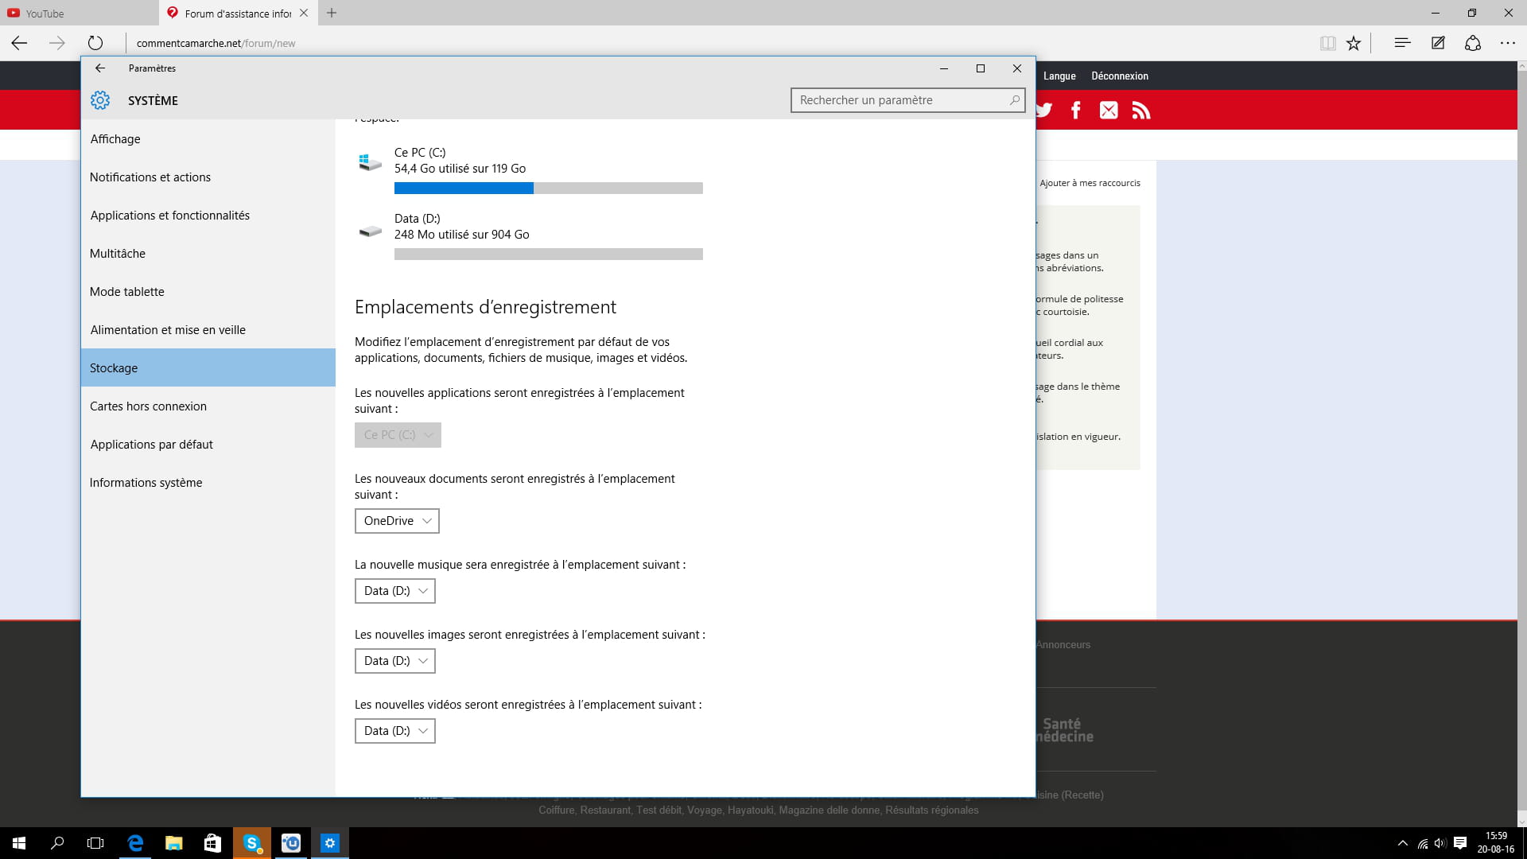
Task: Click the Edge share icon
Action: click(1473, 43)
